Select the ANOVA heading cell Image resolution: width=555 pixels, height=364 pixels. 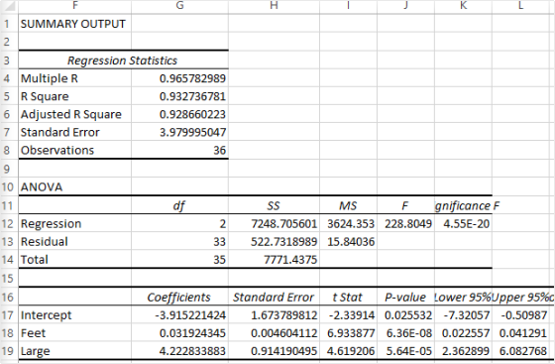point(74,186)
